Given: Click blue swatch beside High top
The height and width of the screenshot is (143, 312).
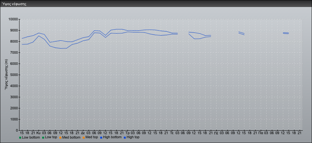Looking at the screenshot, I should coord(124,138).
